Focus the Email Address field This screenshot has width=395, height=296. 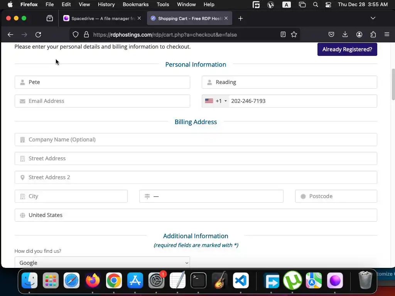point(102,101)
